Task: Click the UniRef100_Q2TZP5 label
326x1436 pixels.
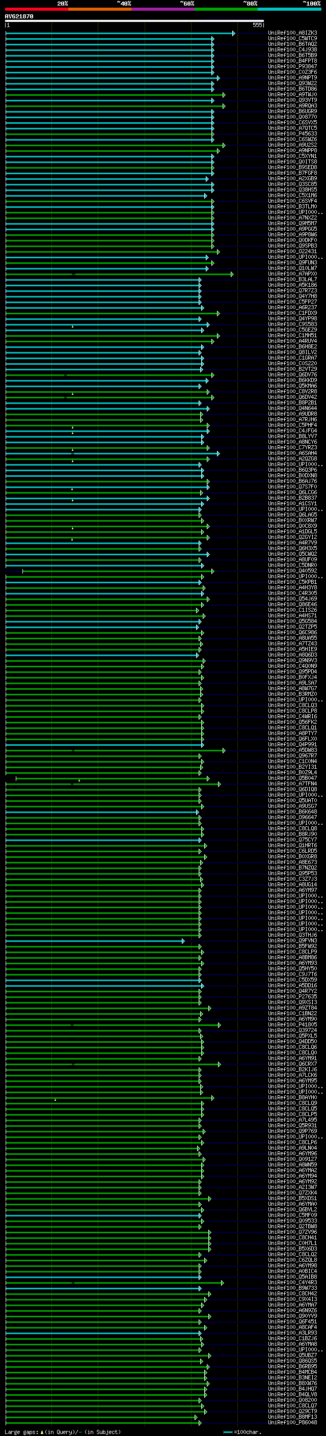Action: click(x=292, y=627)
